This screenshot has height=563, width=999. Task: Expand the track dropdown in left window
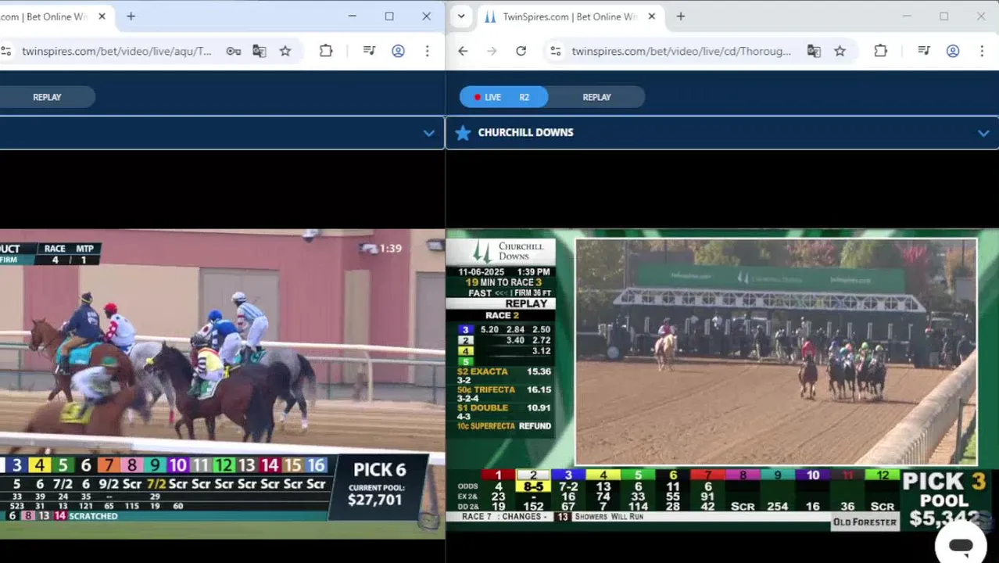(428, 133)
